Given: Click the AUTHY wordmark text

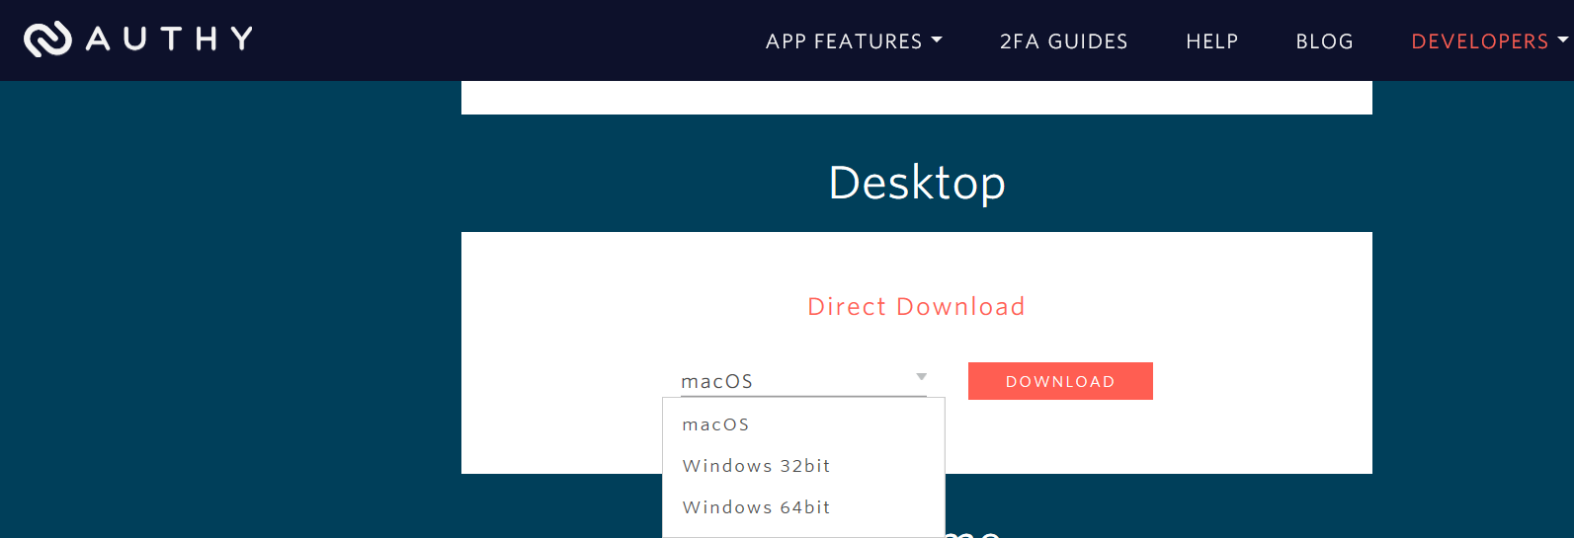Looking at the screenshot, I should tap(169, 38).
